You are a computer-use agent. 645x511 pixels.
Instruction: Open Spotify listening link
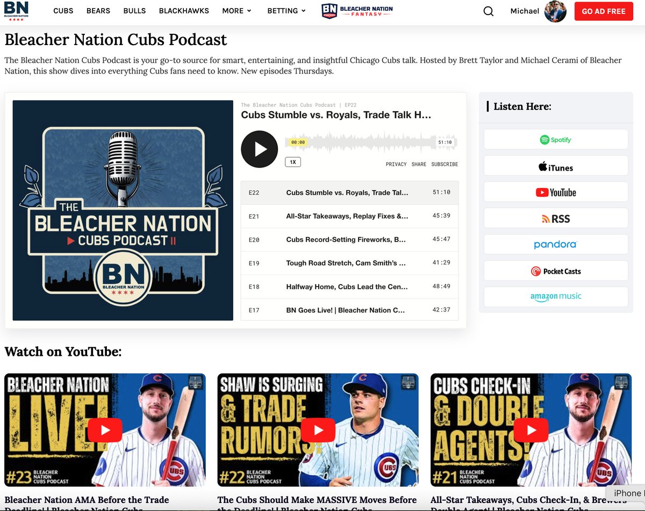556,140
